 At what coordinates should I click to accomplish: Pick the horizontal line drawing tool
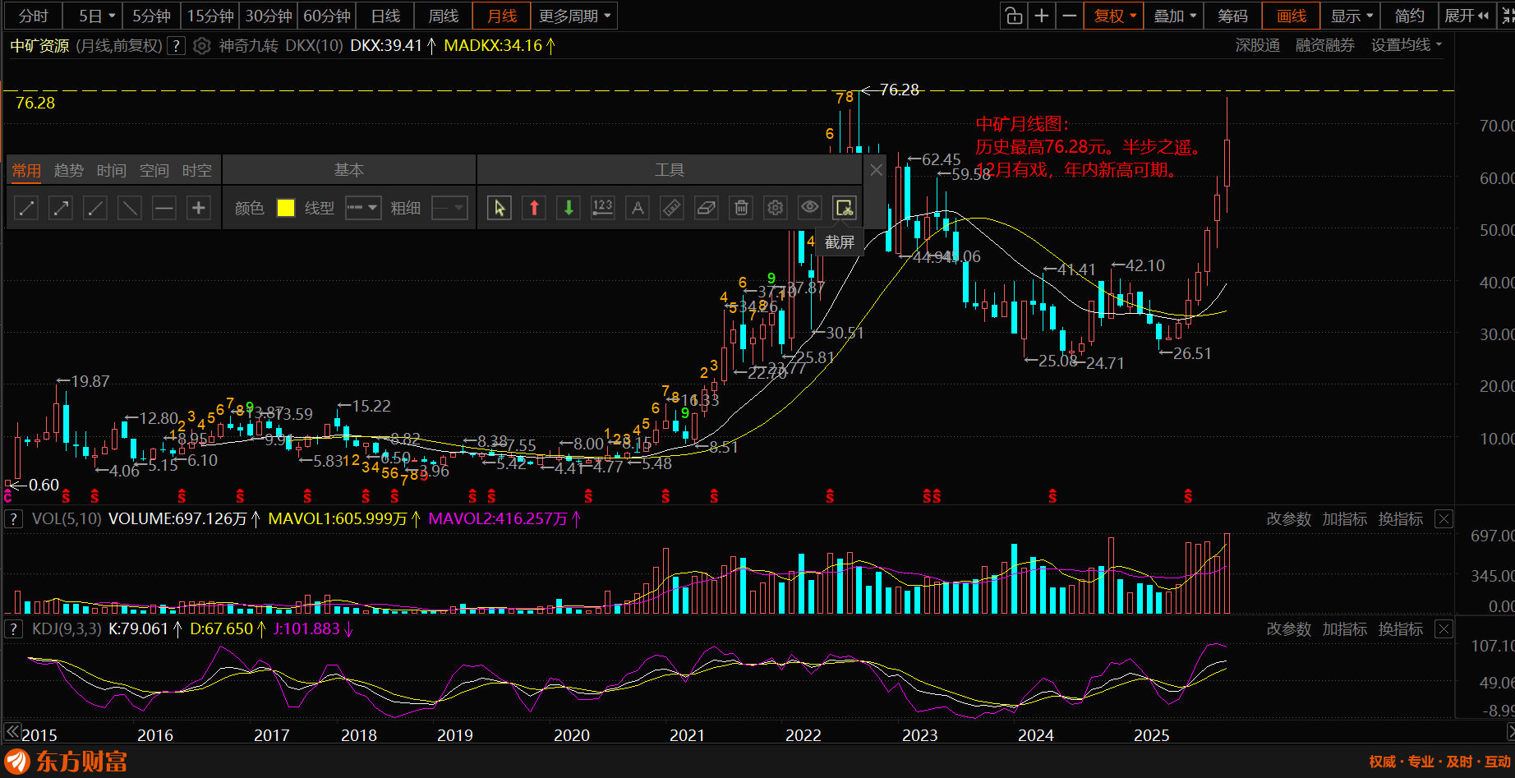[x=164, y=208]
